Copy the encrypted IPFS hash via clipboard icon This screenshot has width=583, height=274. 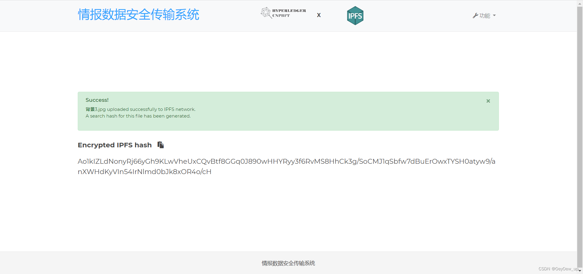point(161,145)
